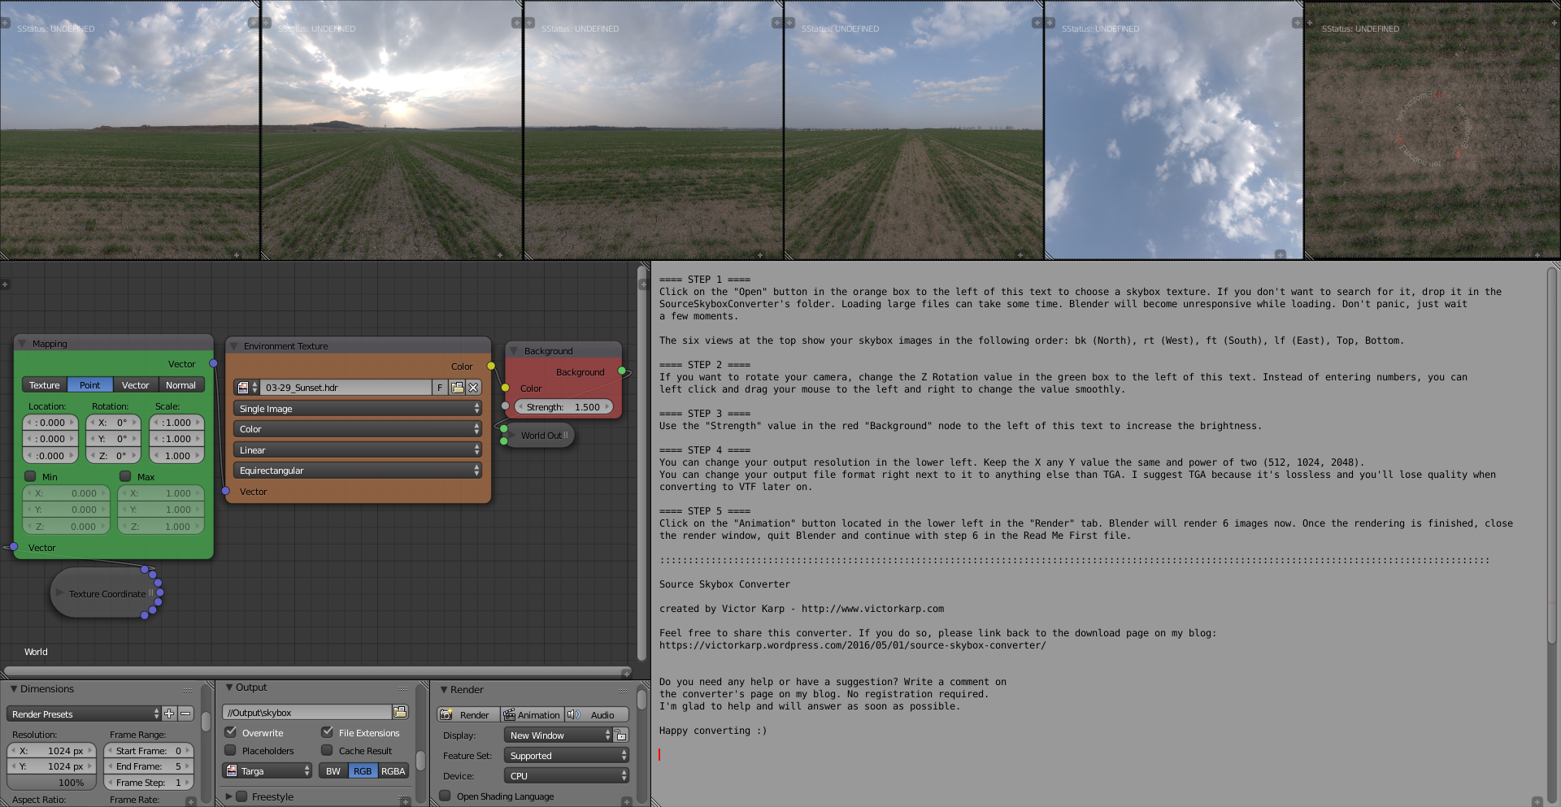
Task: Expand the Texture Coordinate node arrow
Action: (60, 593)
